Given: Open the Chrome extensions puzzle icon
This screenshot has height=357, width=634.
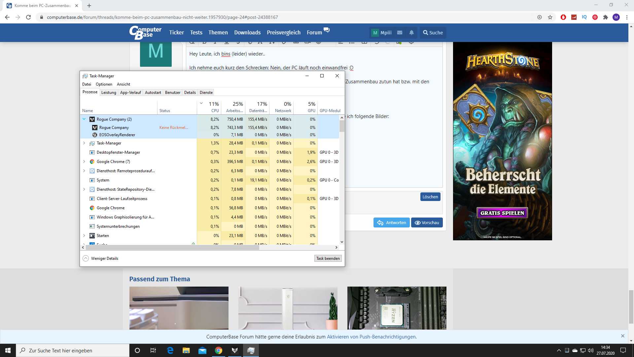Looking at the screenshot, I should [x=606, y=17].
